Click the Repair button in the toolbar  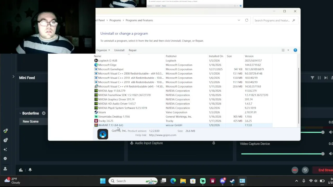[x=132, y=50]
